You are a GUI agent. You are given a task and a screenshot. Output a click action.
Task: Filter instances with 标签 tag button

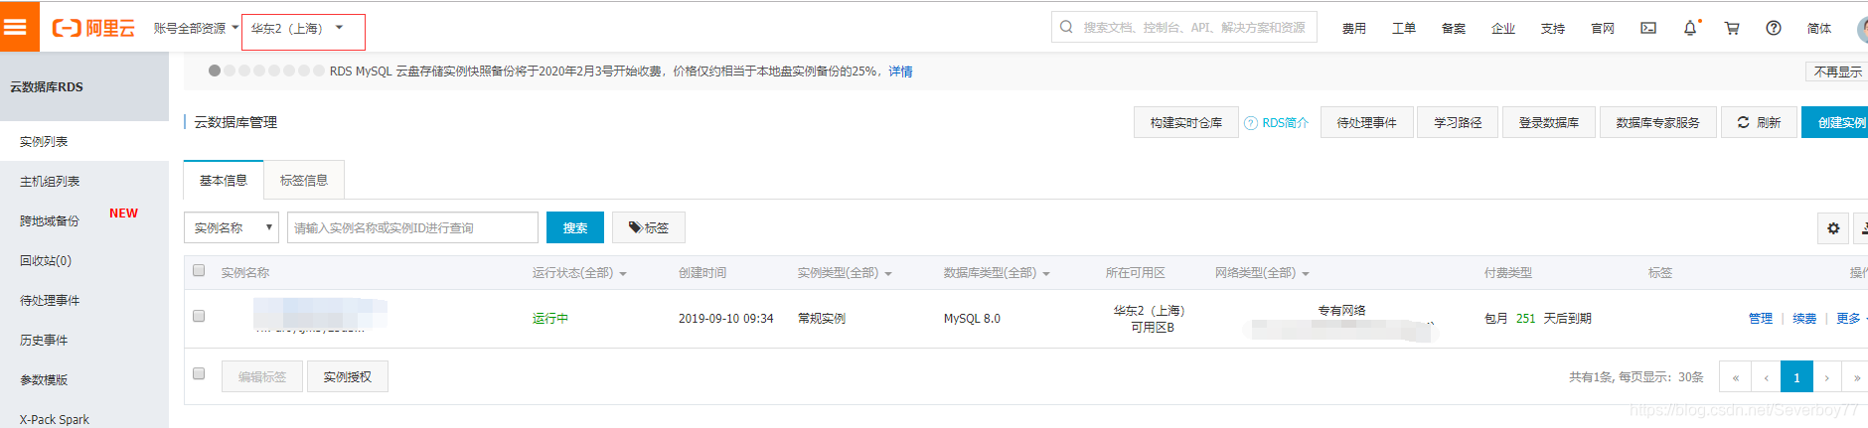point(649,227)
